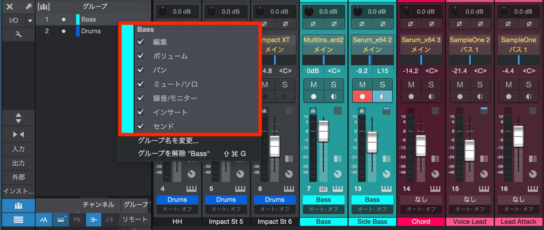Open the dropdown arrow next to I/O
This screenshot has width=544, height=230.
click(30, 21)
